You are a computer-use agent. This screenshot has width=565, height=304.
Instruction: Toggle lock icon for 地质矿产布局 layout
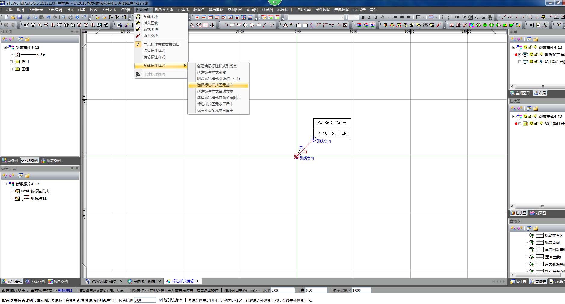(x=536, y=54)
